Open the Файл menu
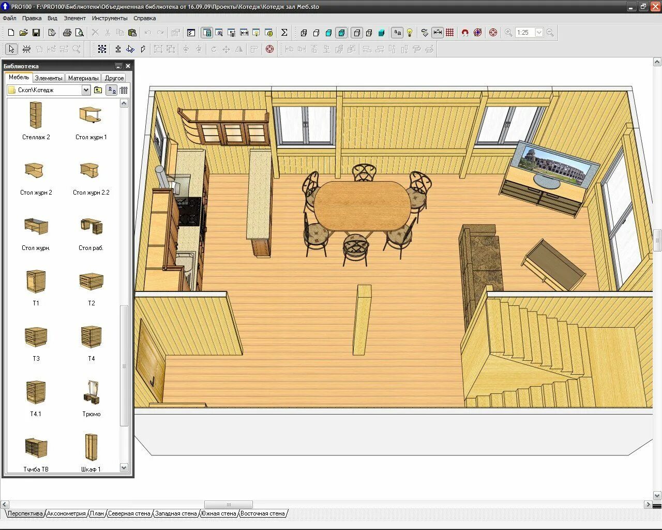This screenshot has width=662, height=530. pos(9,18)
